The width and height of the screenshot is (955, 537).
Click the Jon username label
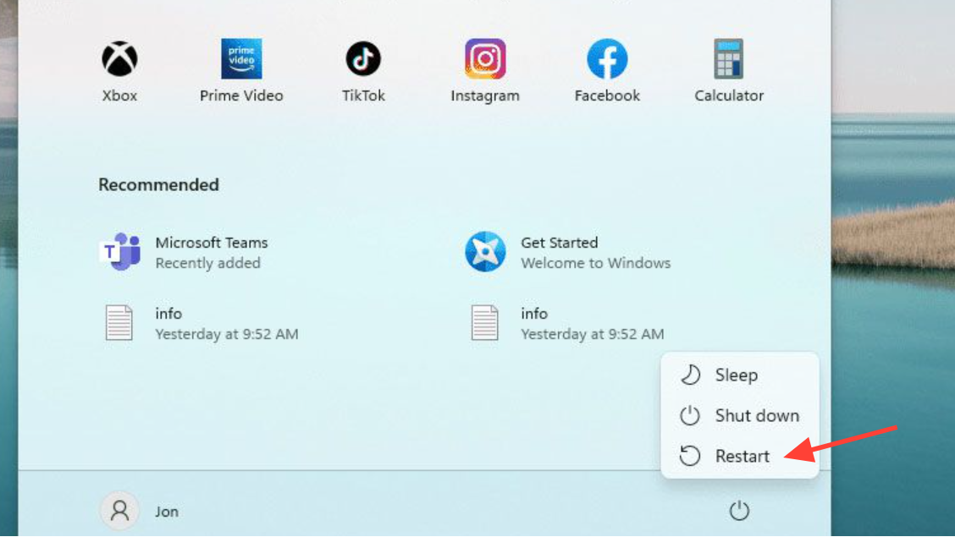click(167, 512)
